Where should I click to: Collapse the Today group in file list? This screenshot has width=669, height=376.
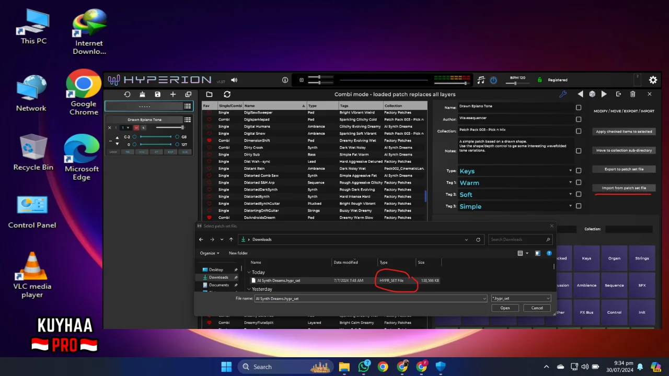click(249, 272)
